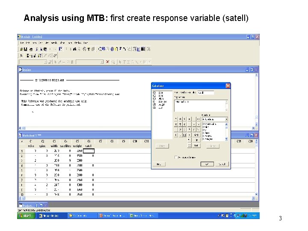Click the plus key on Calculator keypad
This screenshot has height=231, width=308.
(x=189, y=119)
